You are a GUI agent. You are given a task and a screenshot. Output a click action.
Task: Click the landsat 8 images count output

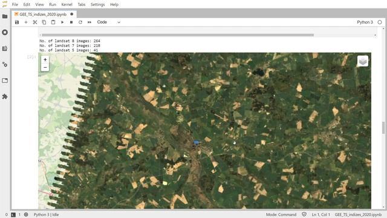coord(70,41)
